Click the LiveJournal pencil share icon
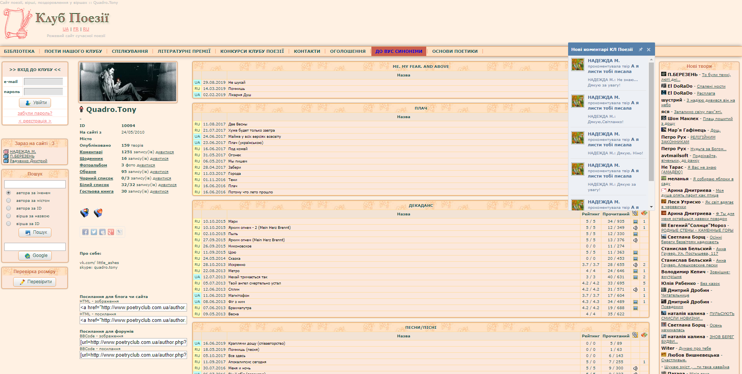 coord(119,232)
